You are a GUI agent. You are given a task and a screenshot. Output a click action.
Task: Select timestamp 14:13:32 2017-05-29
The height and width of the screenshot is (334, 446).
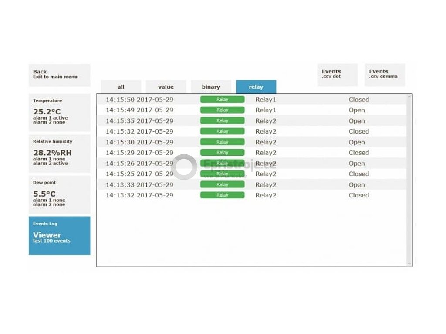[139, 195]
